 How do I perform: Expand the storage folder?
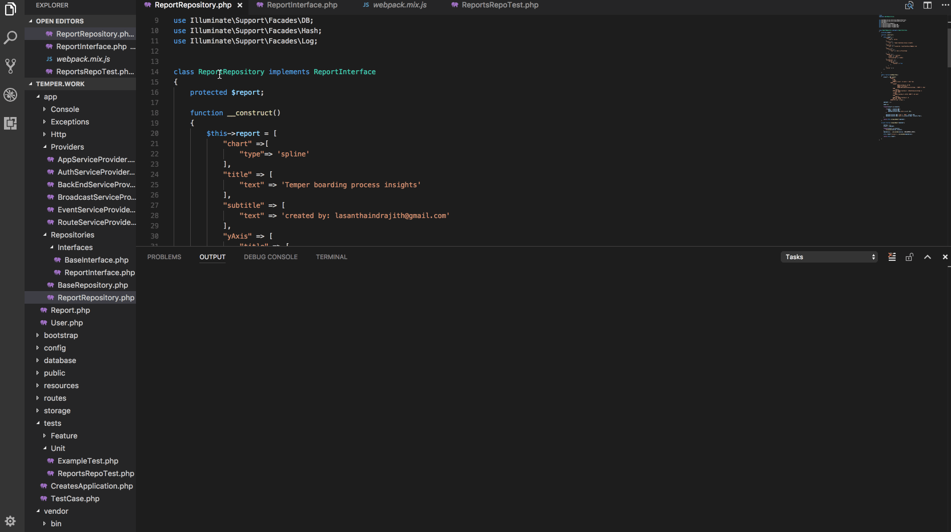coord(80,411)
